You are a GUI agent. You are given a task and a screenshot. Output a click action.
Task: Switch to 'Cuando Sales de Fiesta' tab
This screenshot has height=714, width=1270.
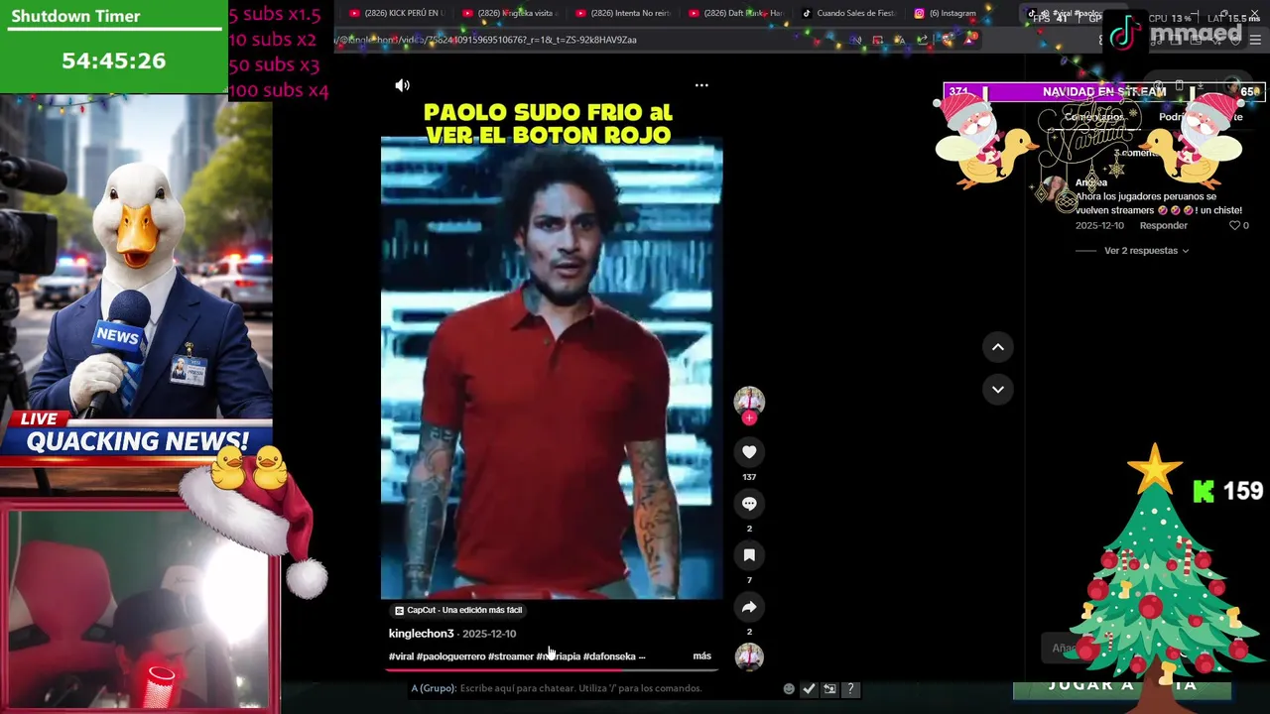pos(848,13)
